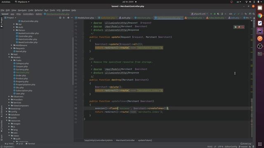Screen dimensions: 264x148
Task: Open the Project tool window stripe
Action: pos(2,22)
